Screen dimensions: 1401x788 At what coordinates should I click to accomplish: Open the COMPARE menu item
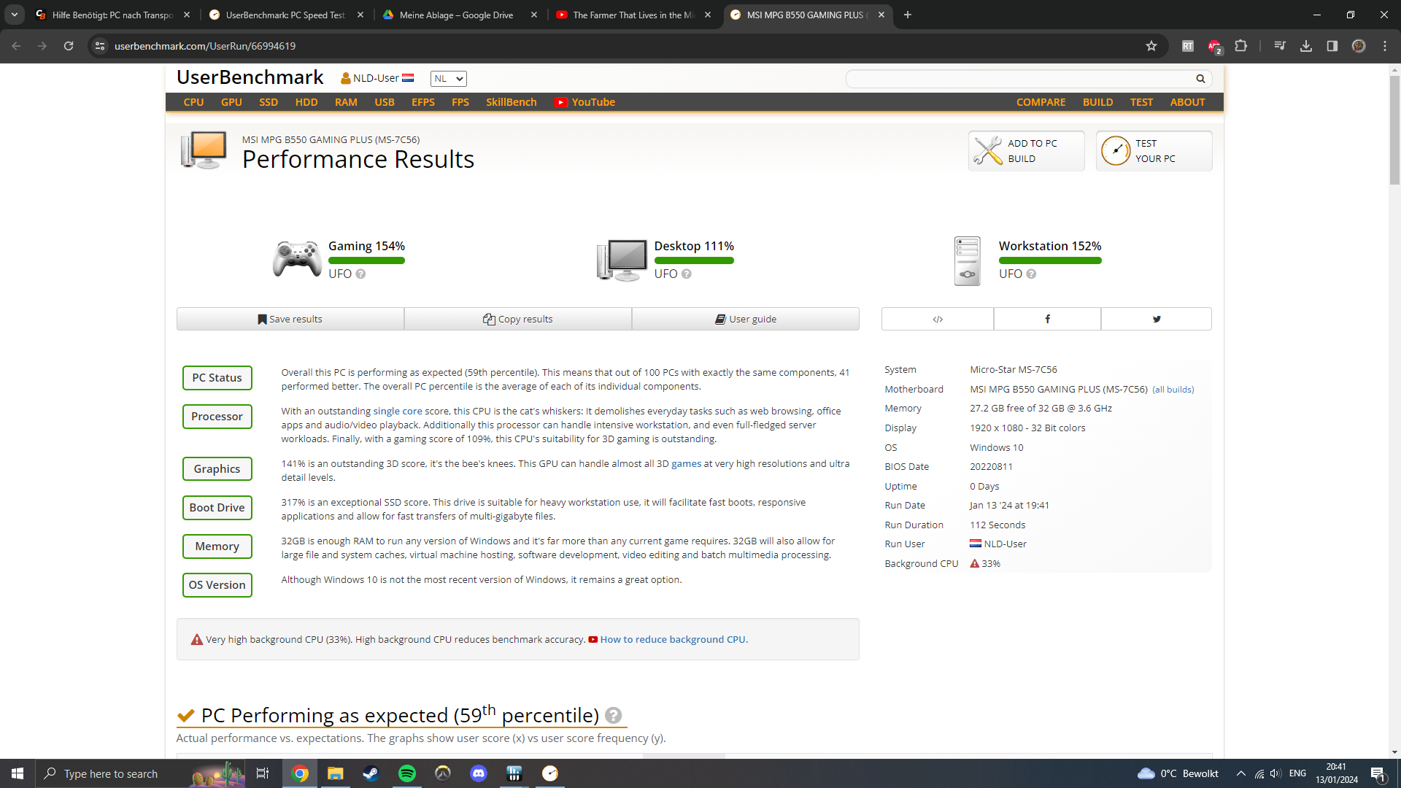click(1041, 102)
